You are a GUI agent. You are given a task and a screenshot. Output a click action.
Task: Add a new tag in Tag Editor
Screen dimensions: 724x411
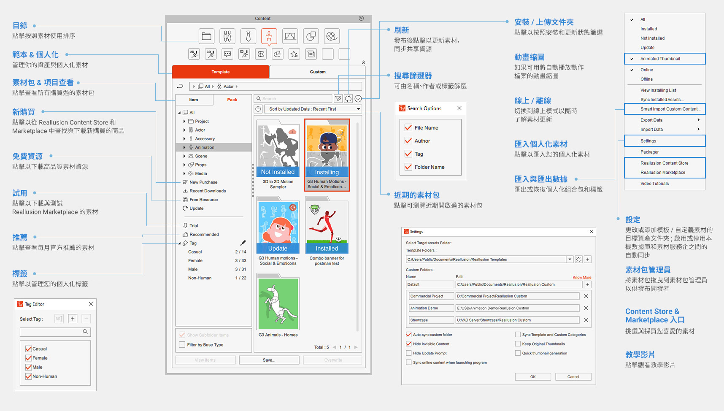(x=73, y=319)
